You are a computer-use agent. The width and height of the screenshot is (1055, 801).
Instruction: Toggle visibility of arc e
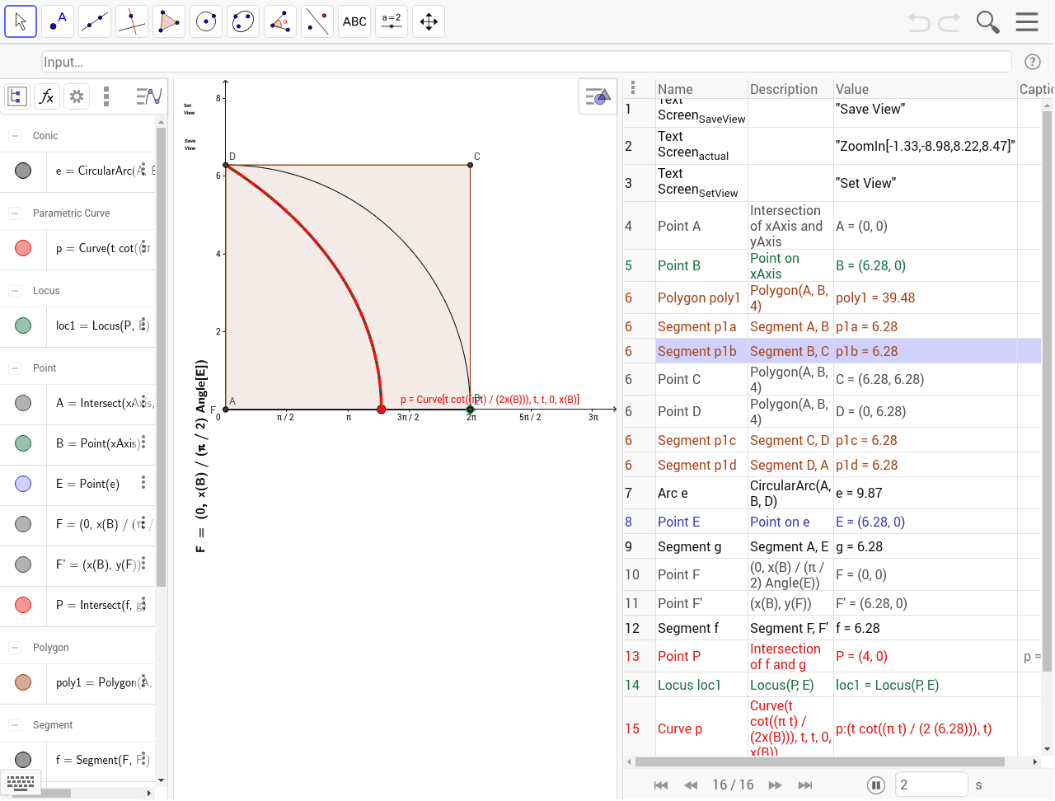(23, 171)
